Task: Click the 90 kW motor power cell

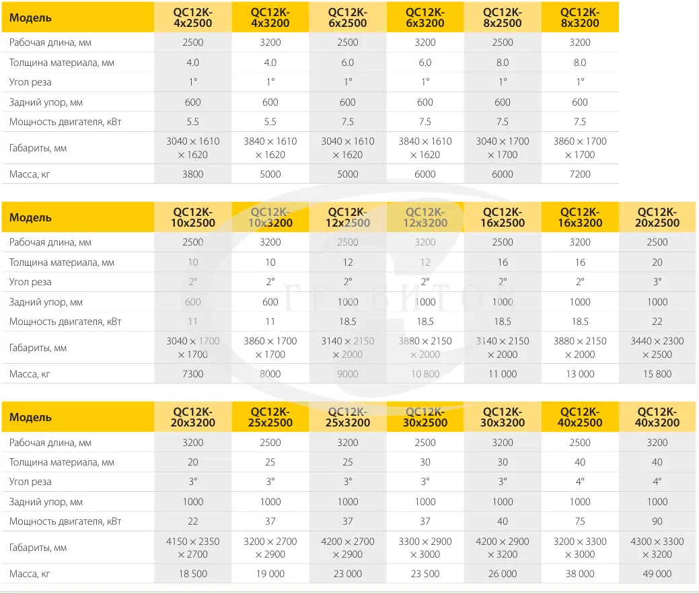Action: (x=657, y=521)
